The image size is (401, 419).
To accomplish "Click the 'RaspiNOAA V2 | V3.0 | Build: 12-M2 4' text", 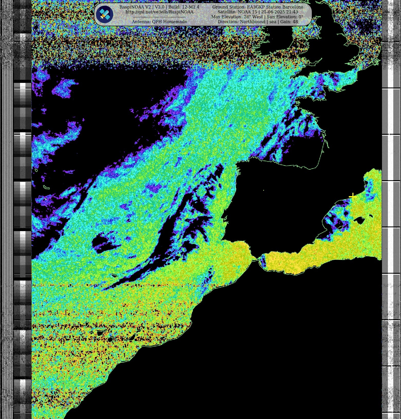I will tap(159, 7).
